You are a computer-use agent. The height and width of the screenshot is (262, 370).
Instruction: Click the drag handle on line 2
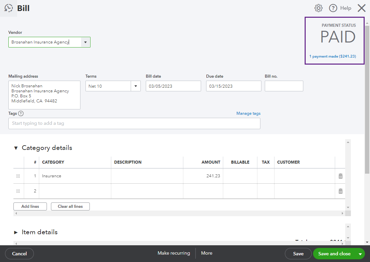pyautogui.click(x=18, y=191)
